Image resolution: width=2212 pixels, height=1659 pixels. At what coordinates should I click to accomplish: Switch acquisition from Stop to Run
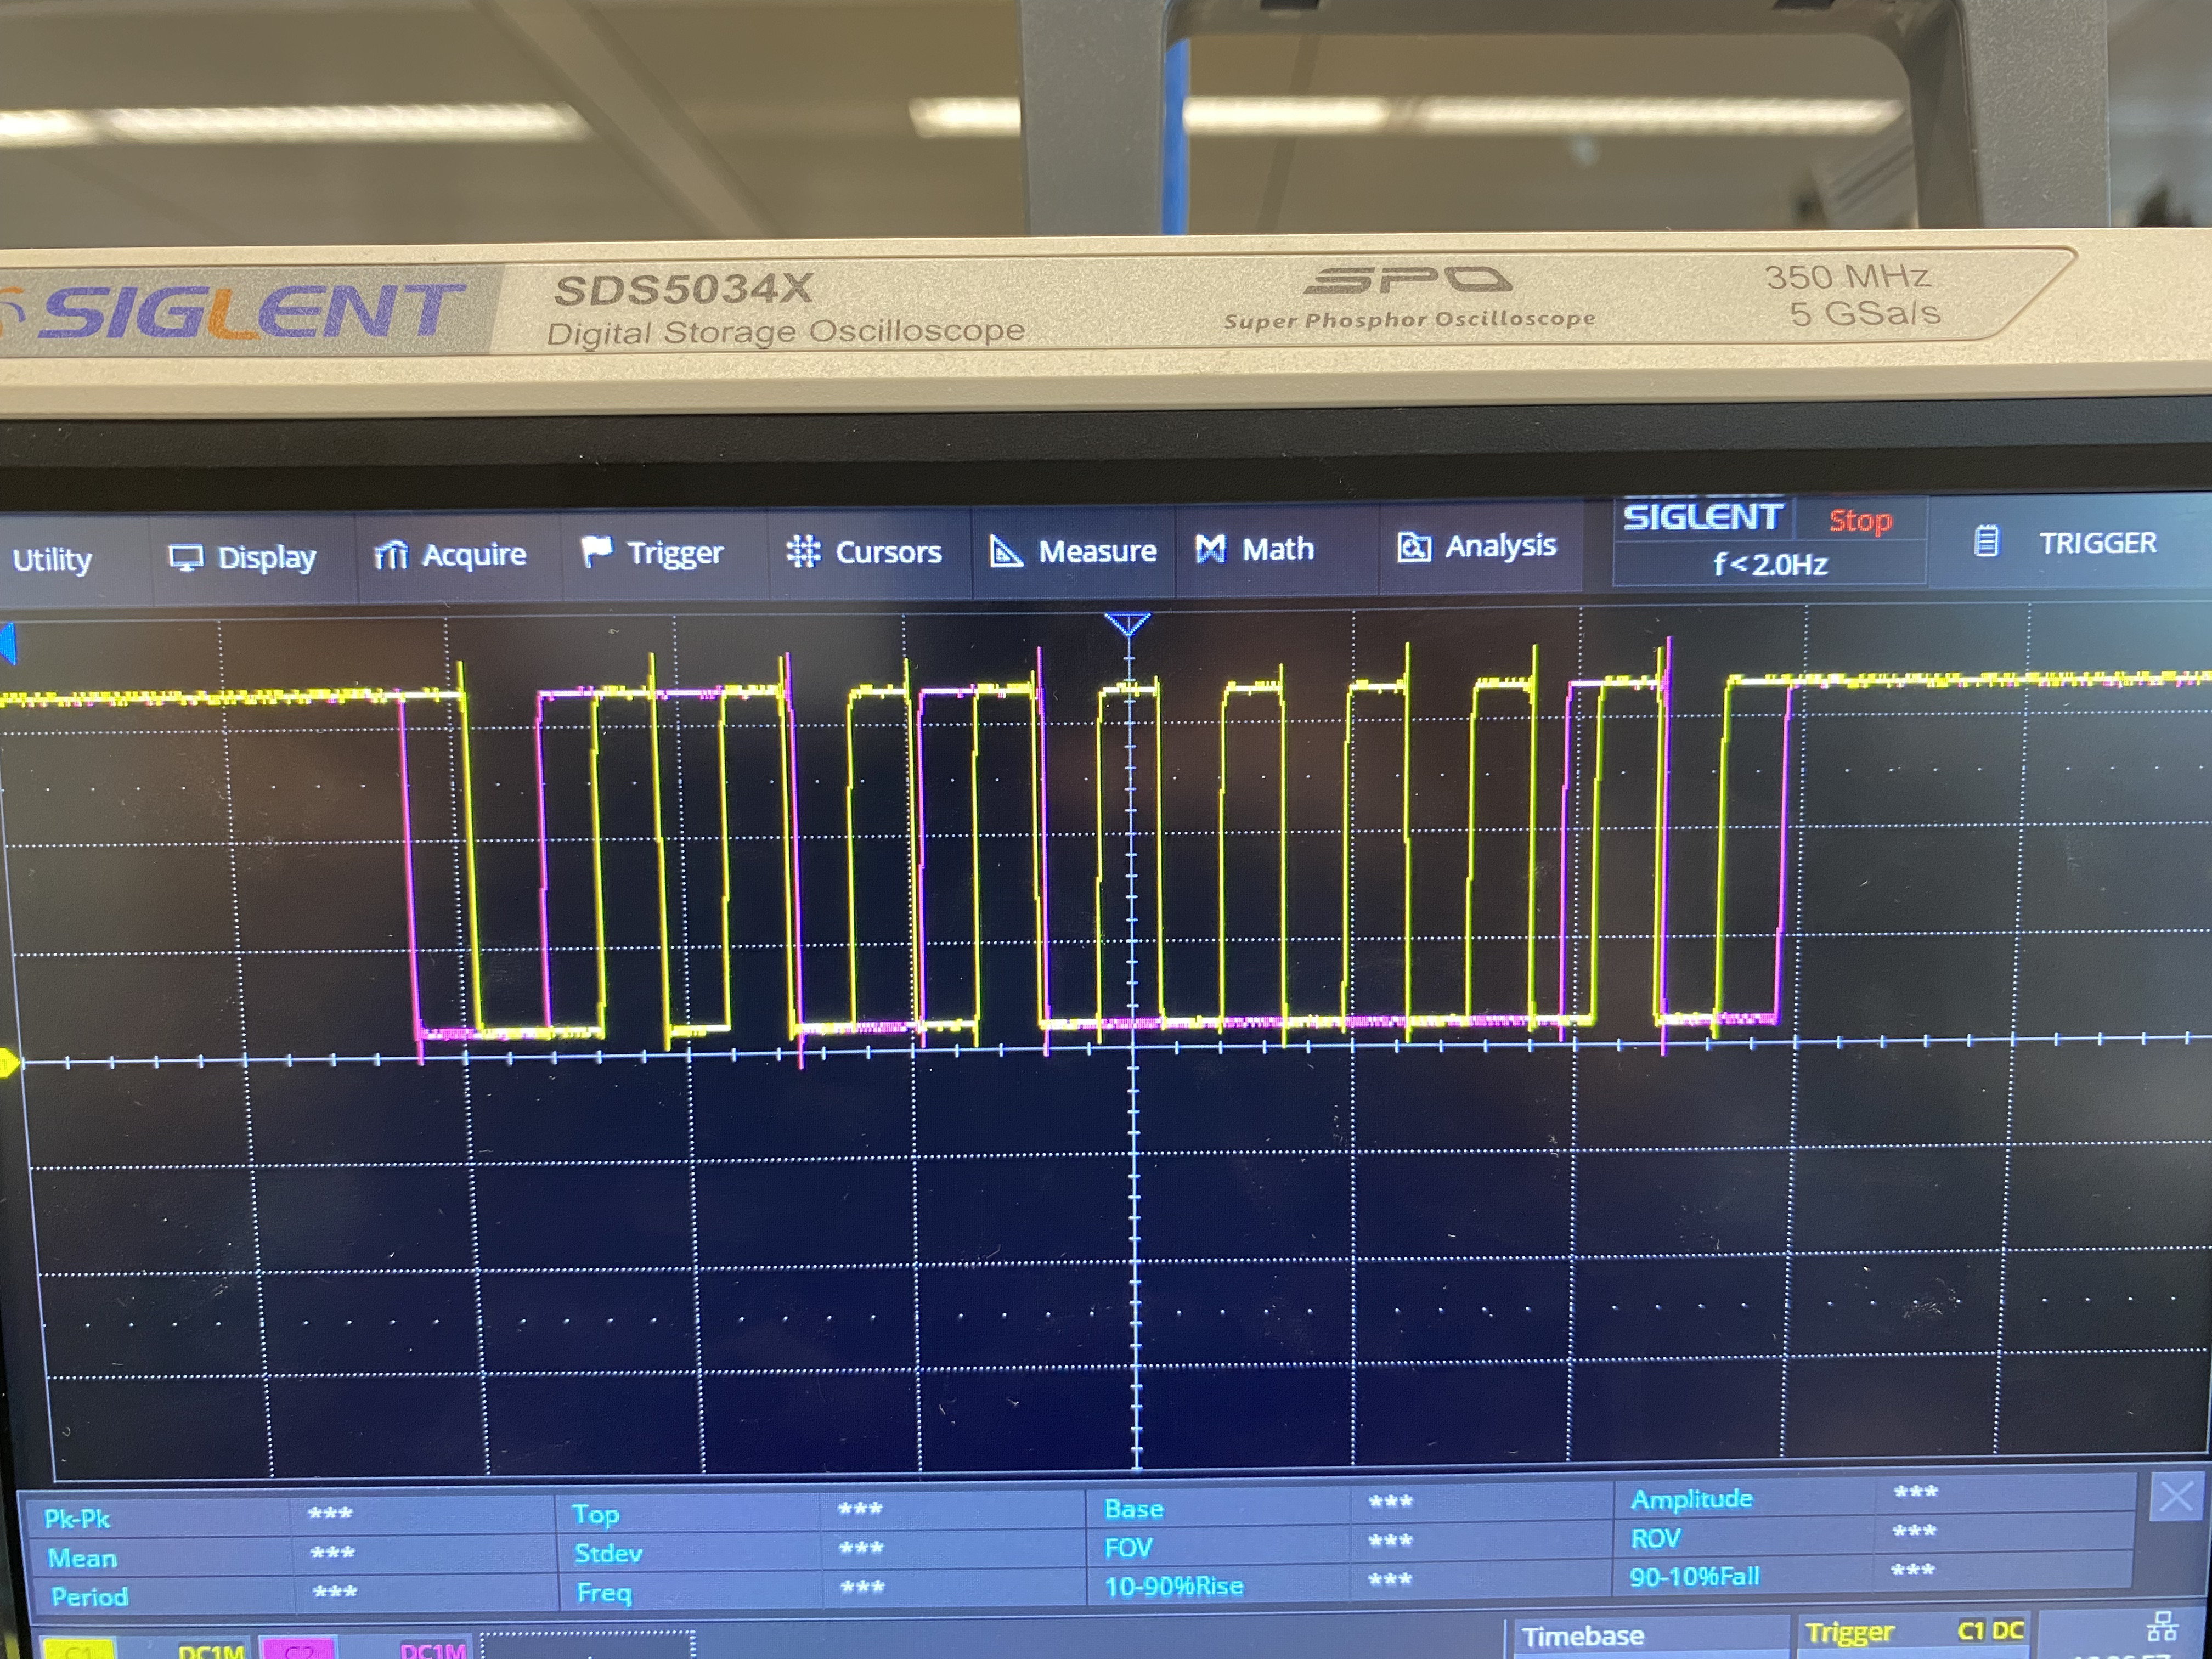point(1861,520)
